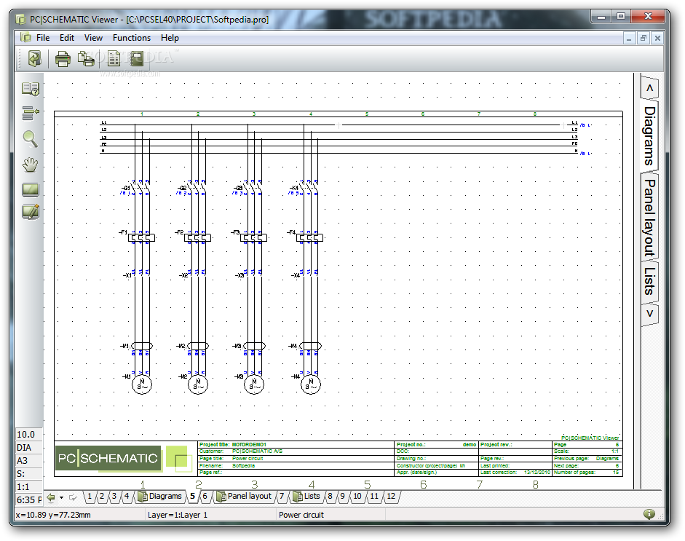Select page tab 9 at bottom
Viewport: 685px width, 541px height.
(342, 497)
